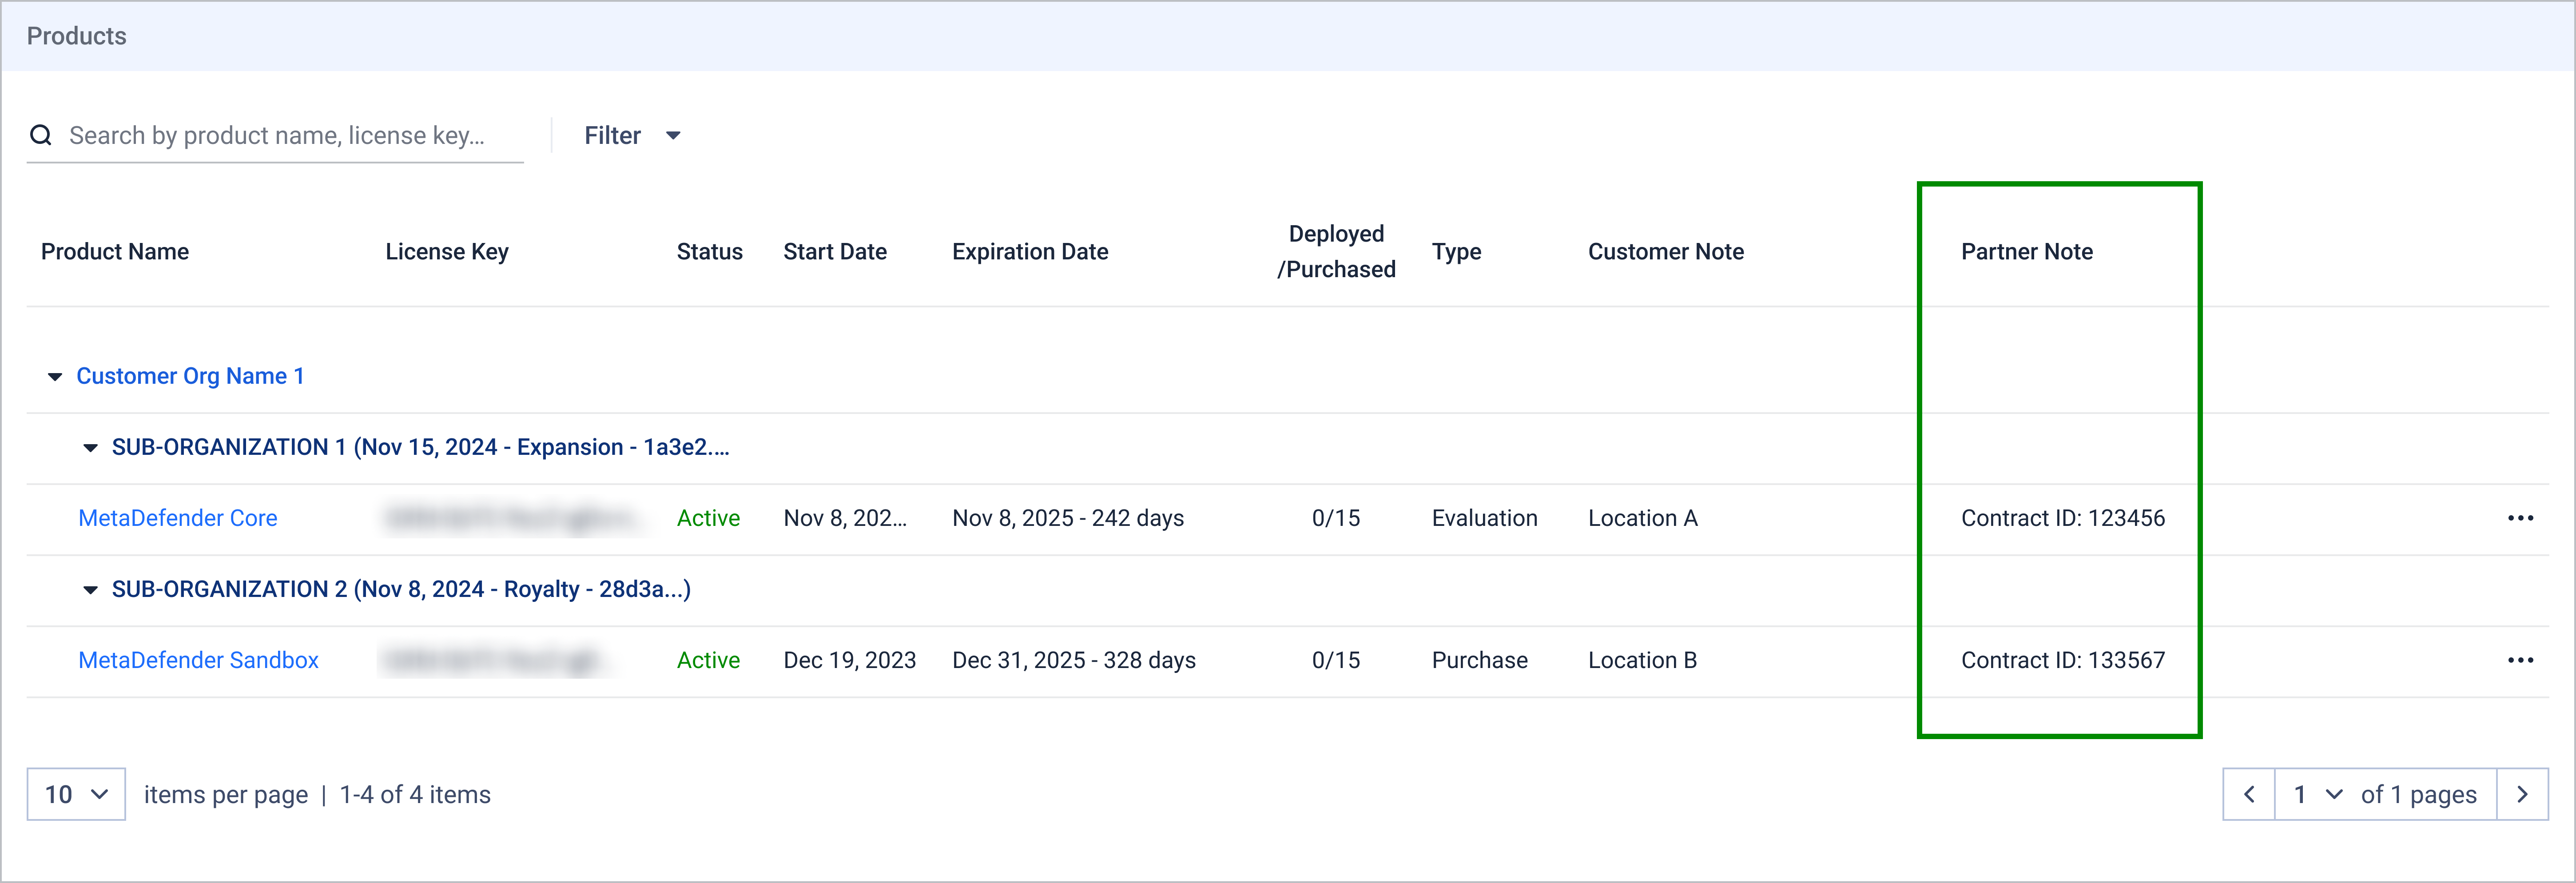
Task: Click the Purchase type cell
Action: pyautogui.click(x=1480, y=660)
